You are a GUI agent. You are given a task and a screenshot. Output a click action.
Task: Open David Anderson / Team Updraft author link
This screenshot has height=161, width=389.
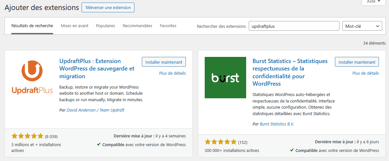tap(96, 110)
